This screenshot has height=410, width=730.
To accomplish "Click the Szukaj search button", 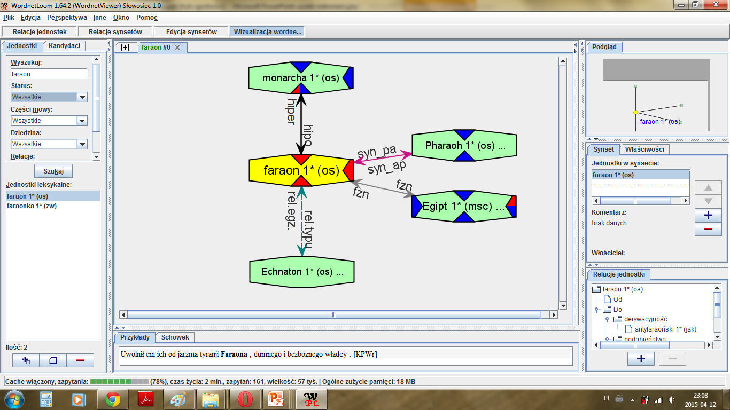I will (53, 171).
